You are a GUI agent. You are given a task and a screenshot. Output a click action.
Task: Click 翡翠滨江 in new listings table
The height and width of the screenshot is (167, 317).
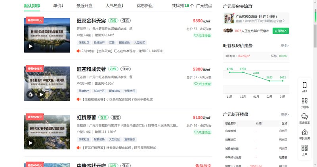(x=231, y=140)
